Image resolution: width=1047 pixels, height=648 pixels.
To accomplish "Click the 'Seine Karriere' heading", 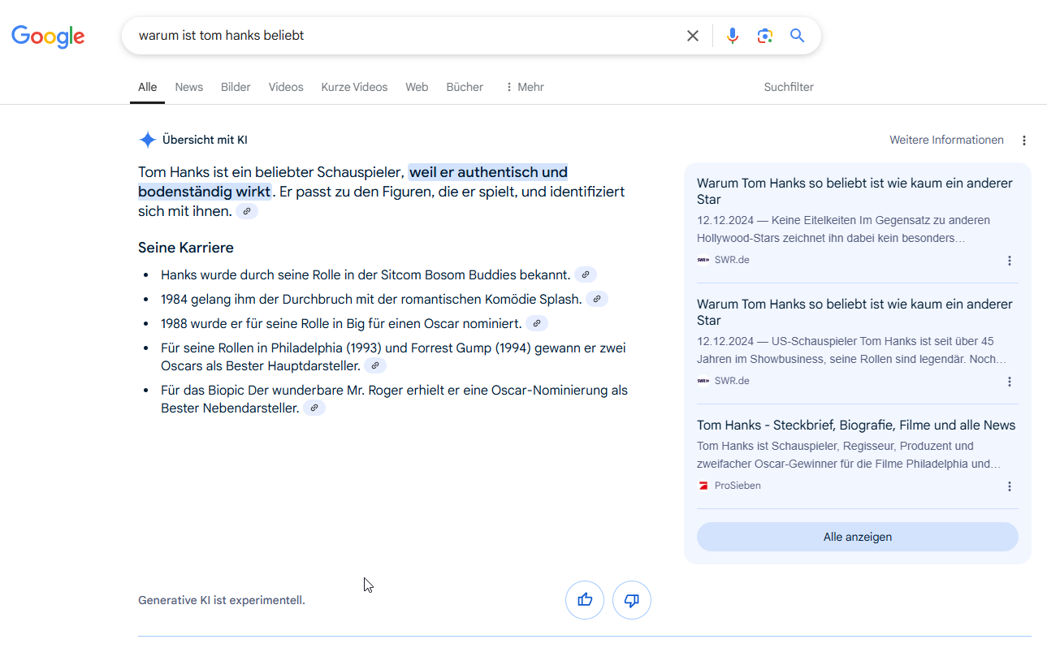I will [x=186, y=248].
